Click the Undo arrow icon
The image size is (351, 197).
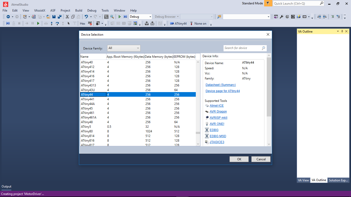tap(86, 17)
